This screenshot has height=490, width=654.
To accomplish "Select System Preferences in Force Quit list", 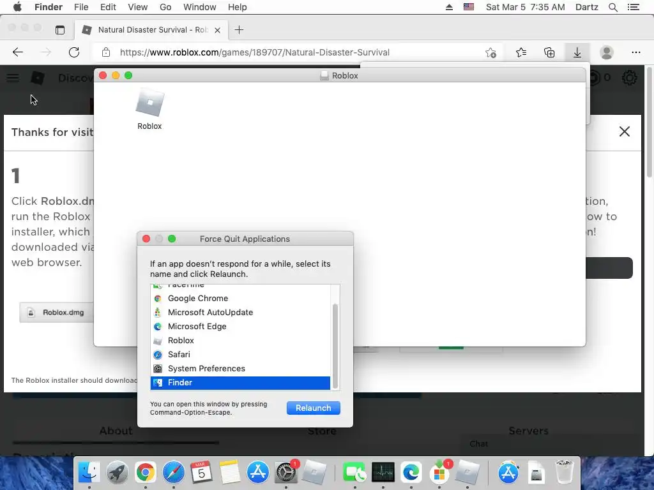I will pos(240,368).
